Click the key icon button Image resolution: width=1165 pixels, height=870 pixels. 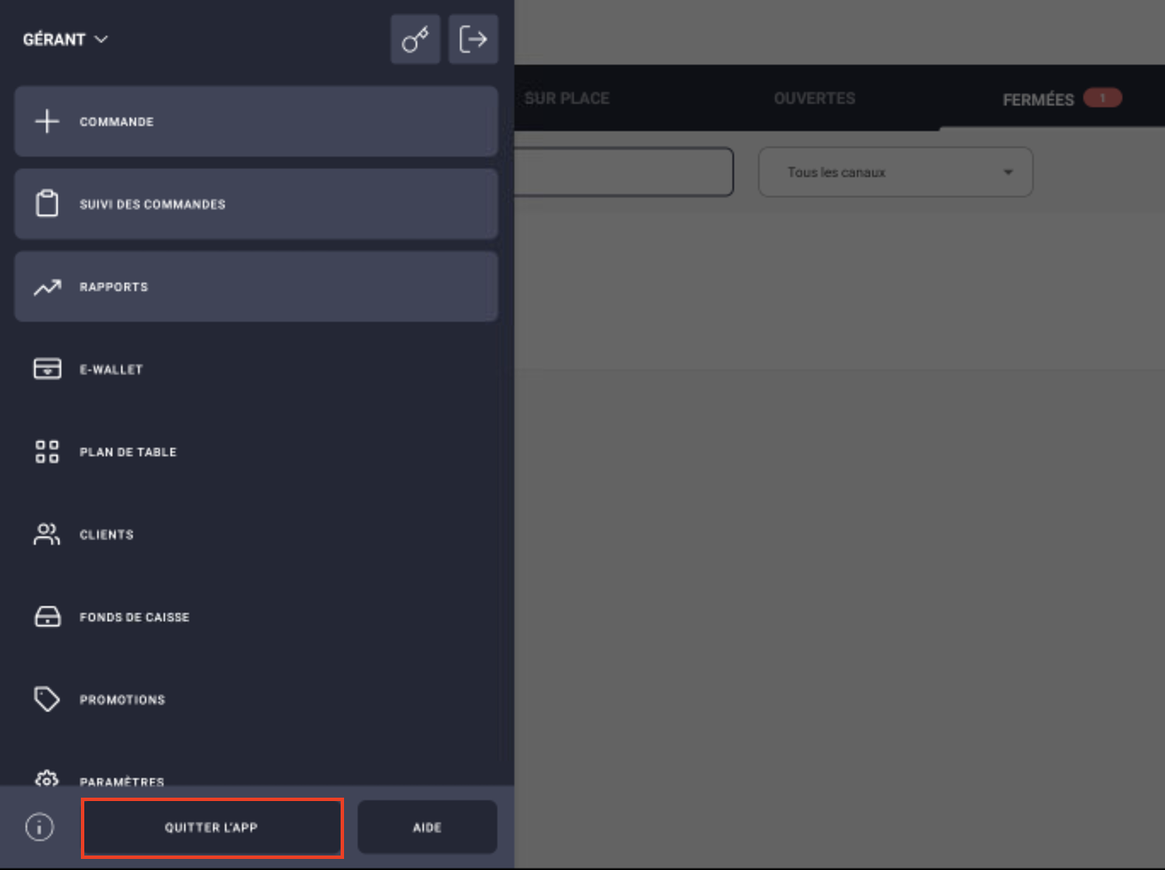pos(415,39)
